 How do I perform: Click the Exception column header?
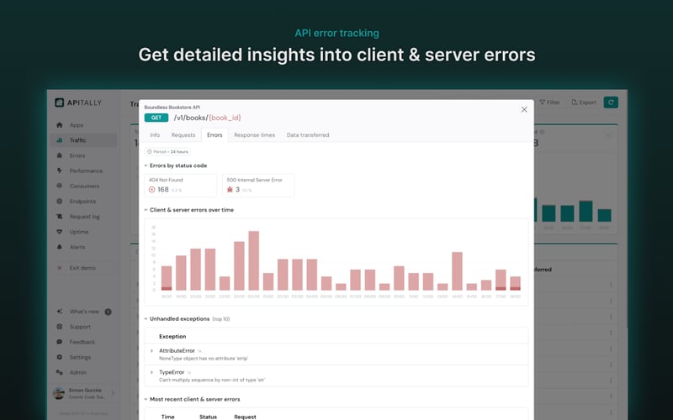[x=172, y=337]
